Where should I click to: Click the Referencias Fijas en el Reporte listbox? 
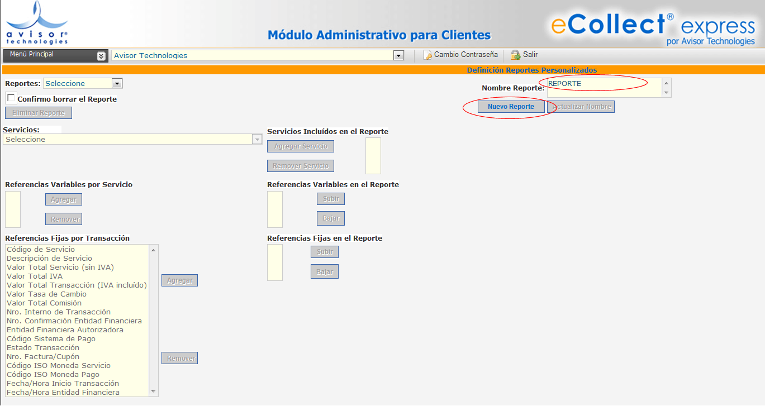(275, 262)
